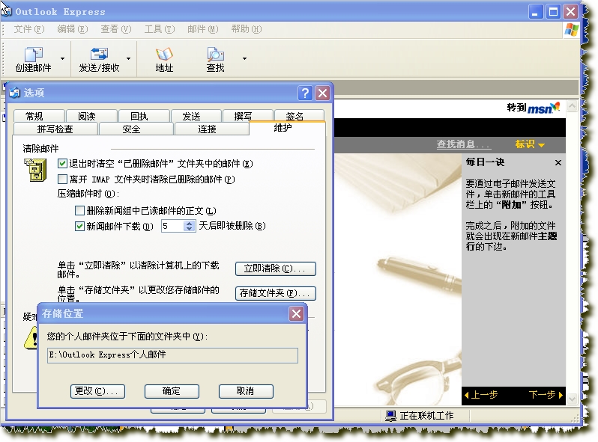Click the 选项 dialog help question mark button
598x442 pixels.
click(x=305, y=93)
